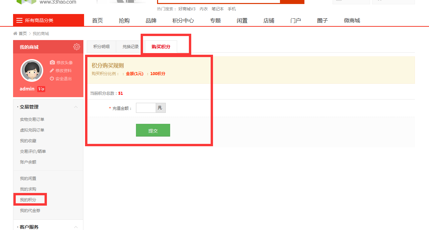Click the admin avatar picture

(32, 70)
